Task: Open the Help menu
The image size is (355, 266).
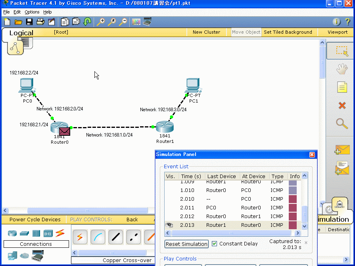Action: pos(47,12)
